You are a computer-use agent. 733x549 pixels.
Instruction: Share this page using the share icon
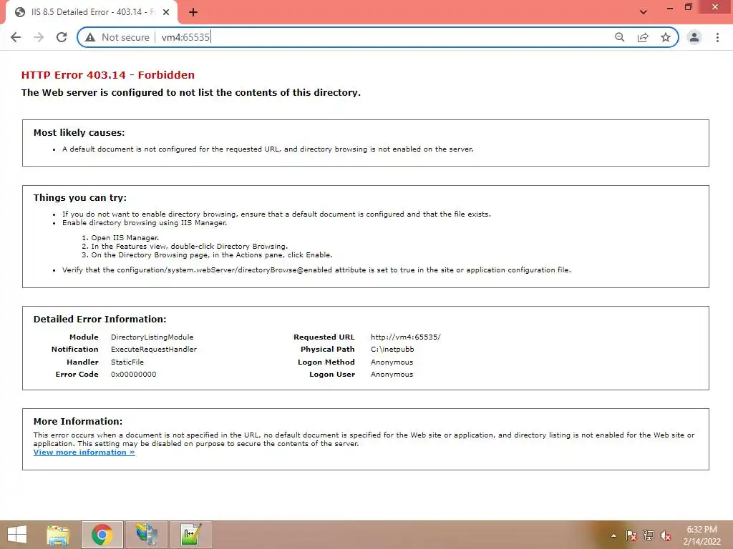click(x=643, y=37)
